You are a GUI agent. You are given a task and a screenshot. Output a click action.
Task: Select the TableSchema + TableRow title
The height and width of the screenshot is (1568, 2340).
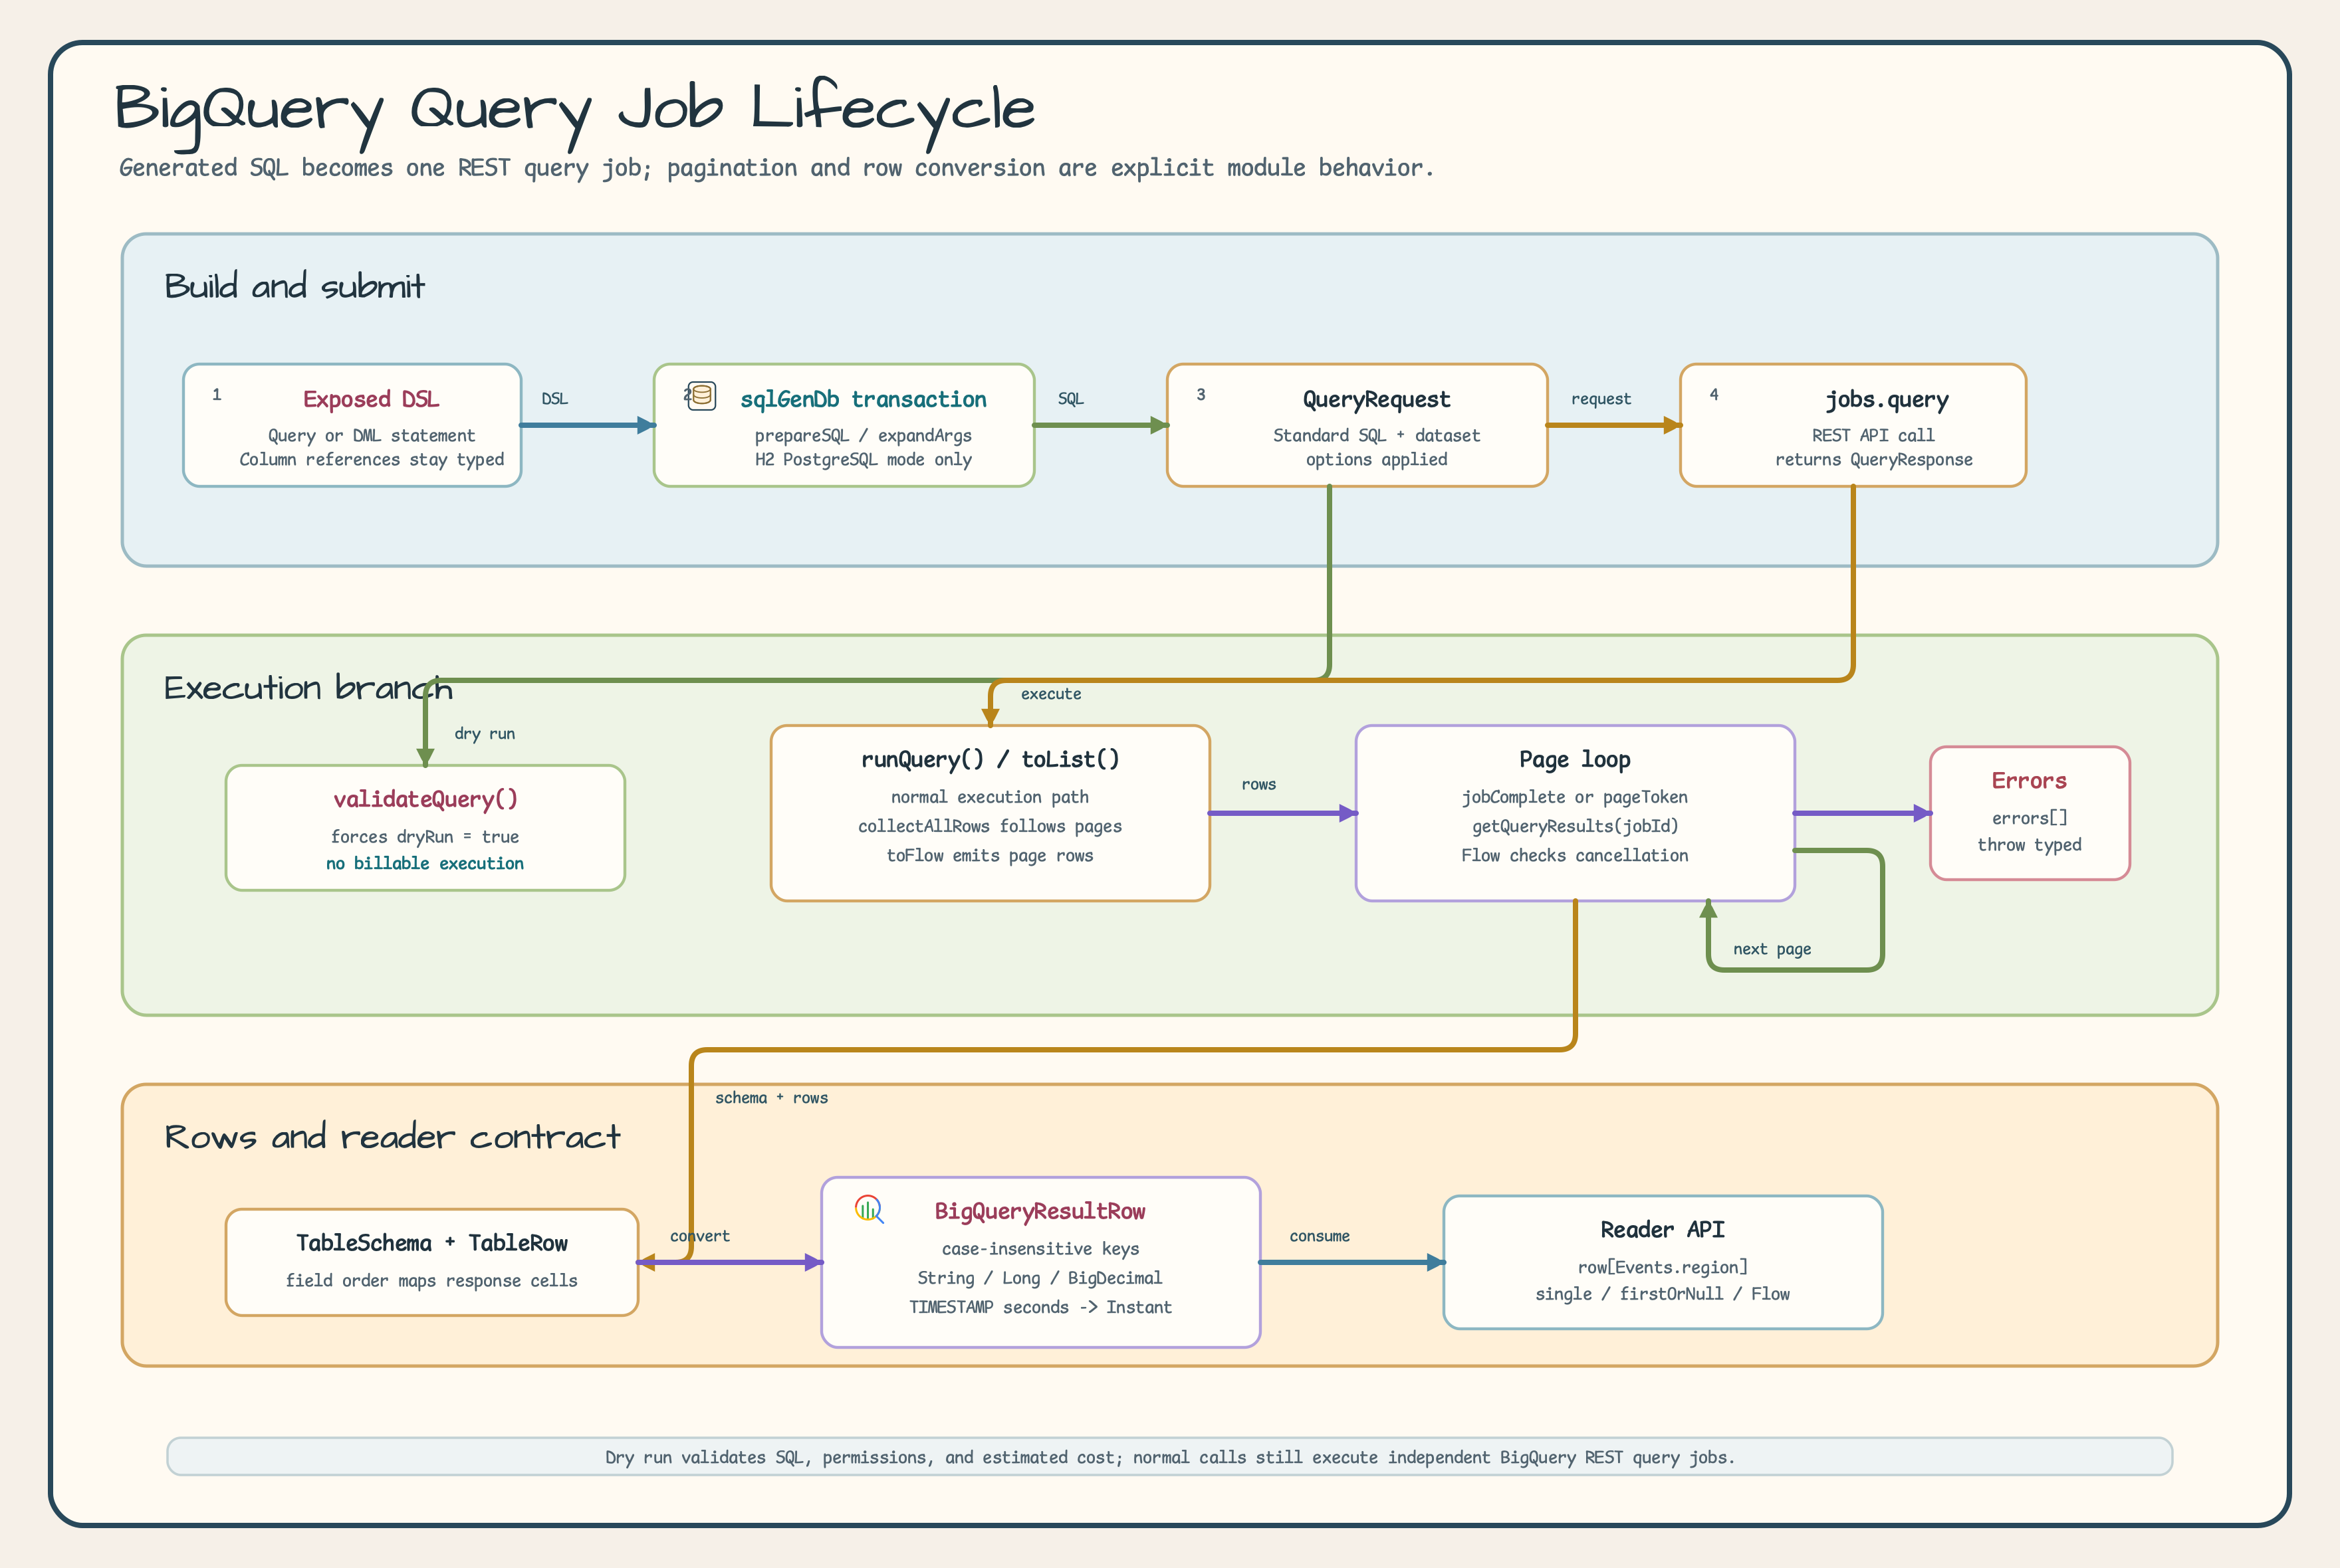click(432, 1243)
